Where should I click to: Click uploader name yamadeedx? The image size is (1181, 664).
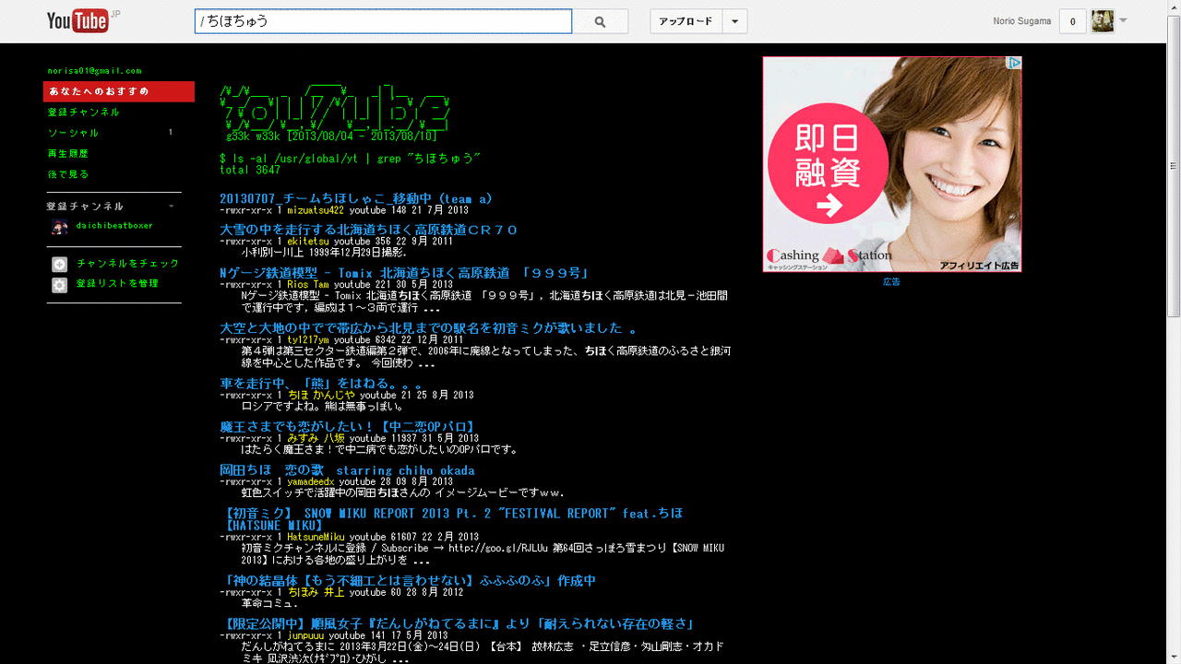(310, 482)
